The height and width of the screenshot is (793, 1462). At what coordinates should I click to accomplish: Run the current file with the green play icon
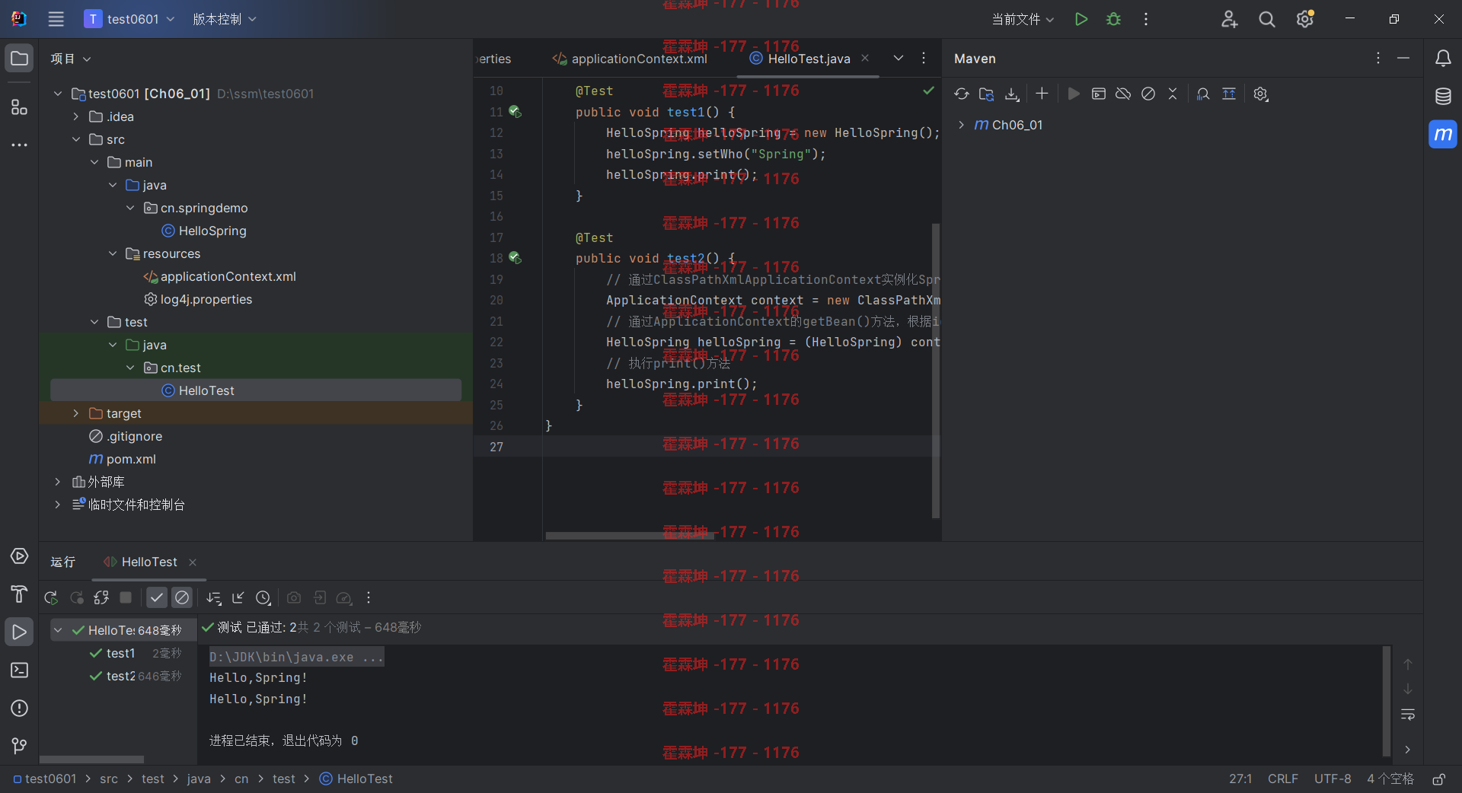click(1081, 19)
